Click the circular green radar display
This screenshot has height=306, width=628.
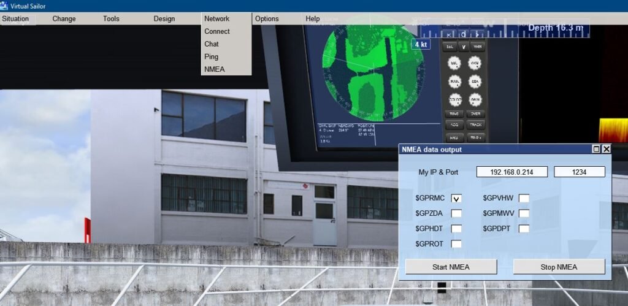pyautogui.click(x=373, y=69)
